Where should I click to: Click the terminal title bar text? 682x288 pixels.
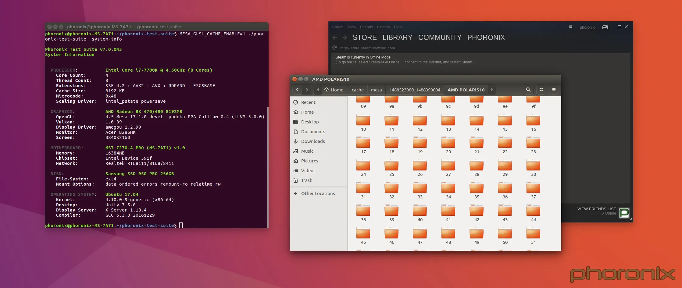point(124,27)
